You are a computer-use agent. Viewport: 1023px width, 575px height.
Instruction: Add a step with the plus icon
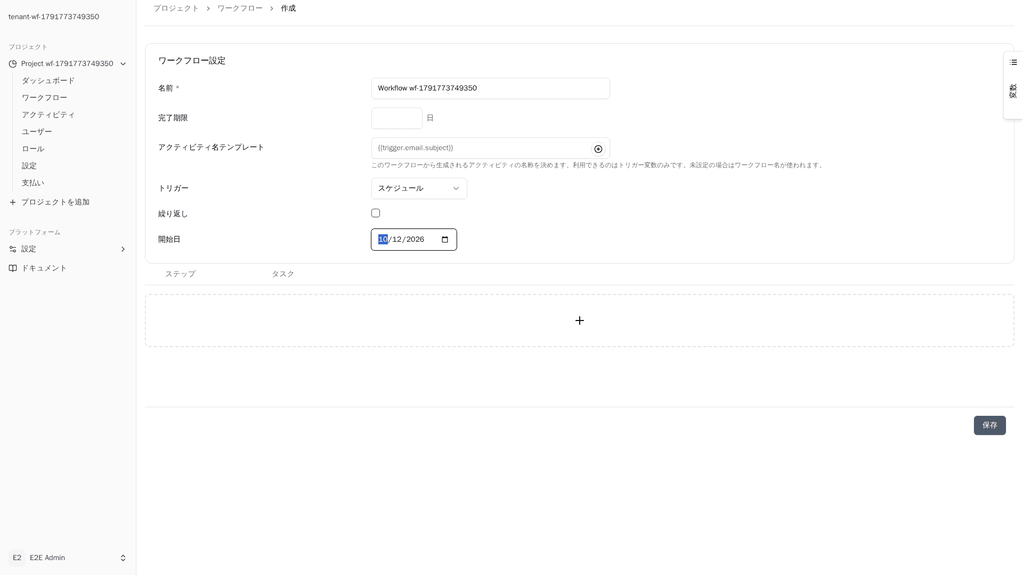[x=580, y=321]
